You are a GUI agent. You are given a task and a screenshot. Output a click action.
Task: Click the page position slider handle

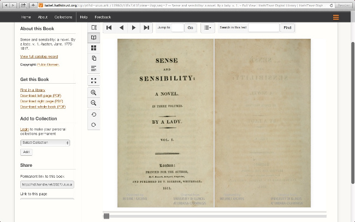(106, 216)
